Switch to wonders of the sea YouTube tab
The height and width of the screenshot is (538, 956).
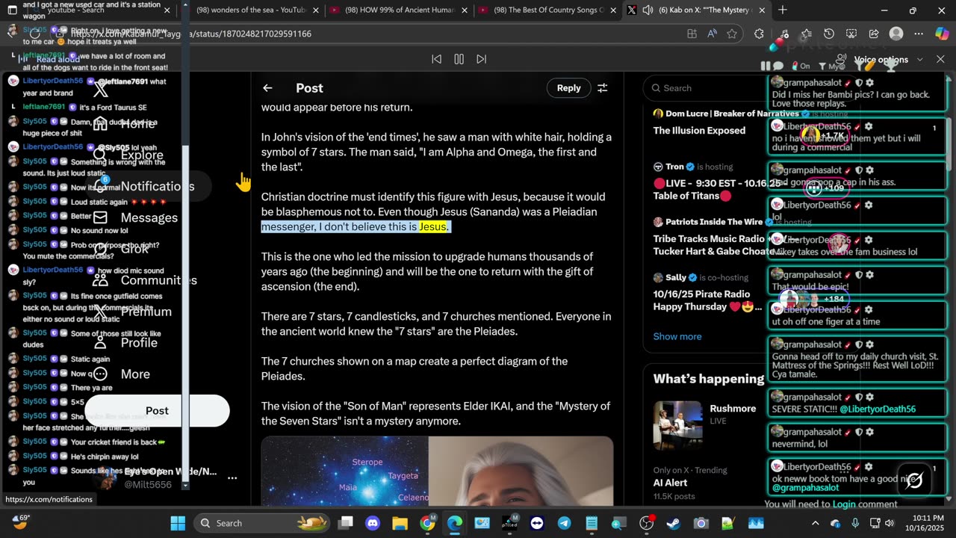(251, 10)
